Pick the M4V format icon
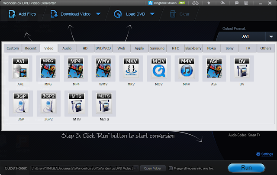 point(187,68)
